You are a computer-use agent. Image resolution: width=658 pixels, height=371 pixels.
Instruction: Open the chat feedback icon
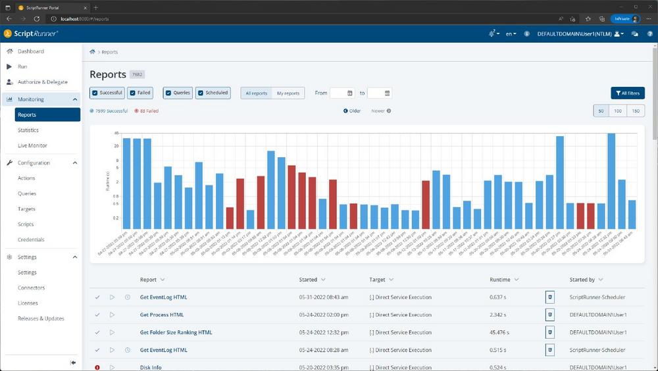(x=635, y=34)
